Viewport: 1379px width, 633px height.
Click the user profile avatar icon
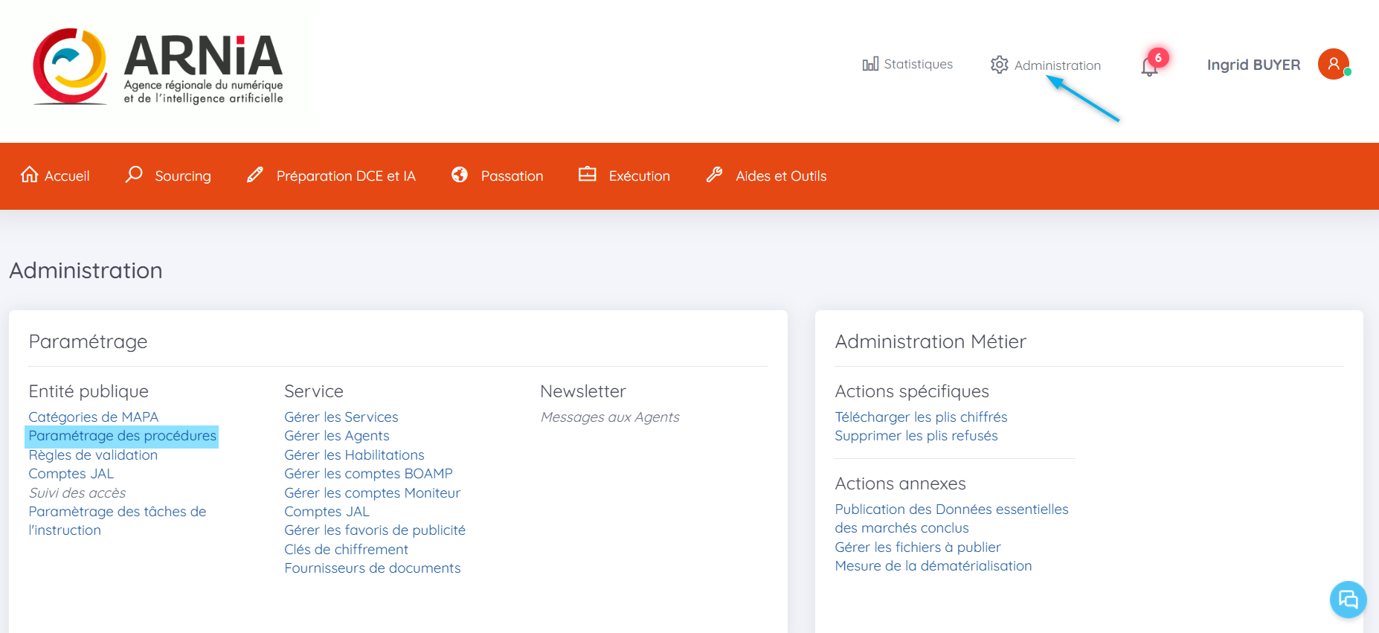1333,65
